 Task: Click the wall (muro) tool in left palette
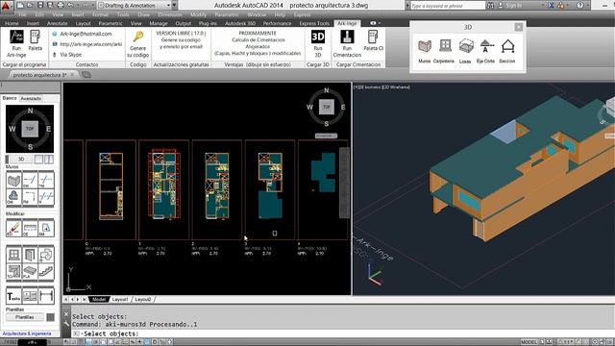point(13,180)
